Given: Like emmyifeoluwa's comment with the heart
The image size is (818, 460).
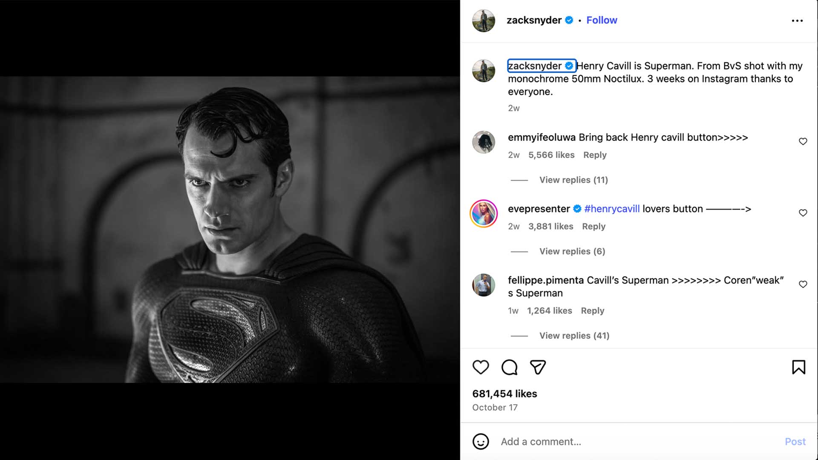Looking at the screenshot, I should [803, 141].
